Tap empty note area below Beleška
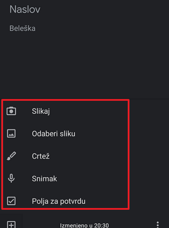The image size is (169, 228). point(84,66)
